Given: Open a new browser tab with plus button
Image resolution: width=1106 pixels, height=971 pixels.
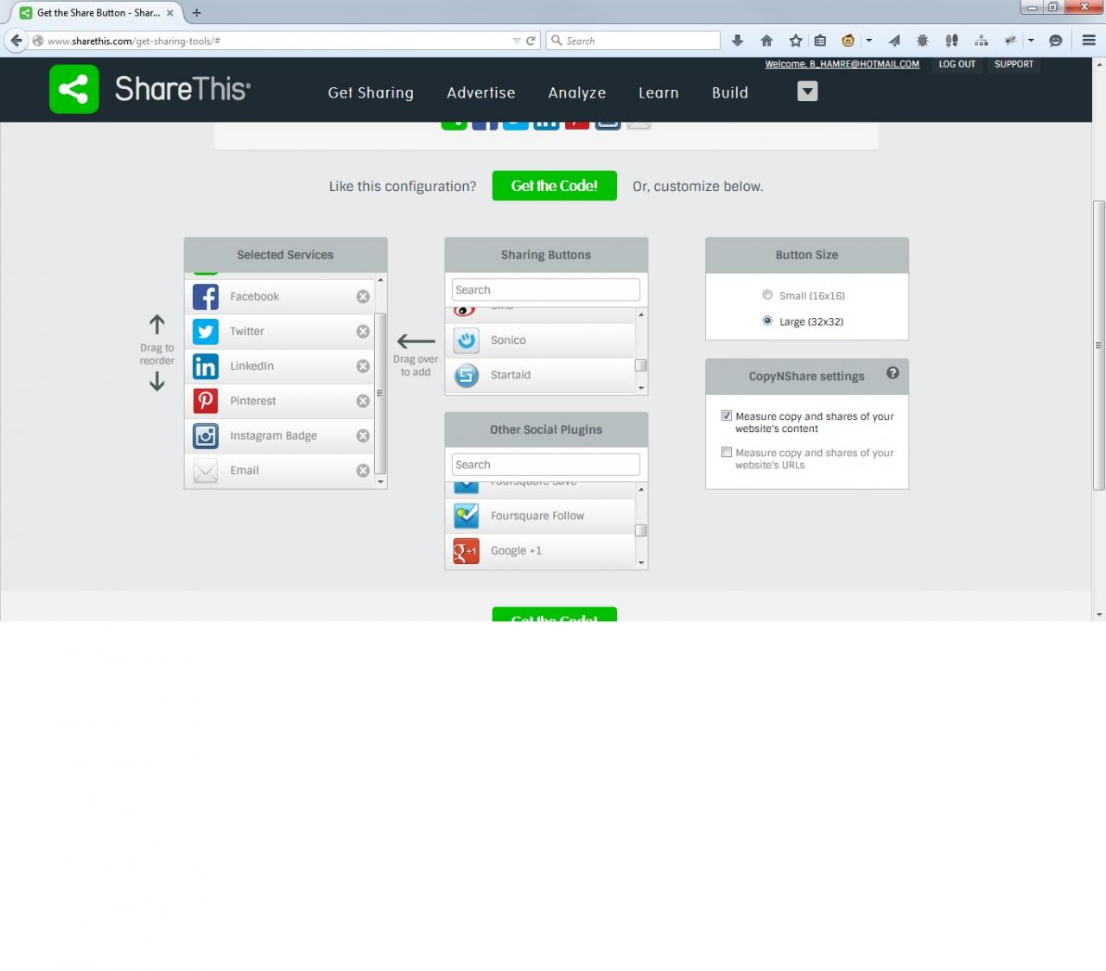Looking at the screenshot, I should [x=196, y=13].
